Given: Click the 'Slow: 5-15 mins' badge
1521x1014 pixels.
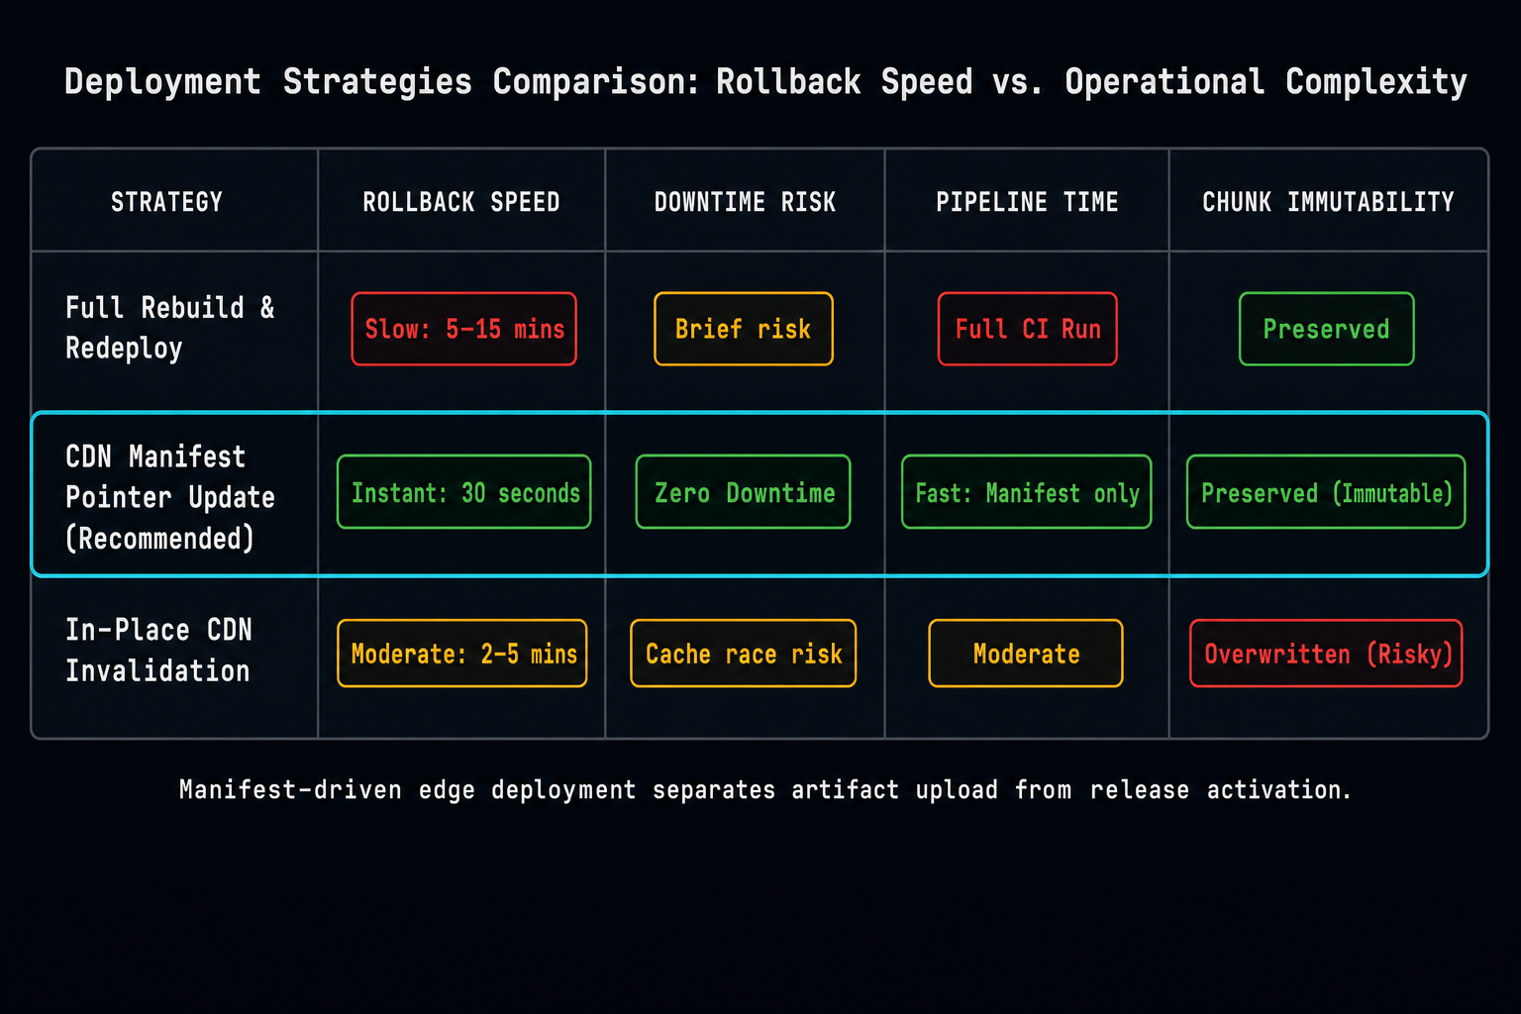Looking at the screenshot, I should tap(463, 329).
